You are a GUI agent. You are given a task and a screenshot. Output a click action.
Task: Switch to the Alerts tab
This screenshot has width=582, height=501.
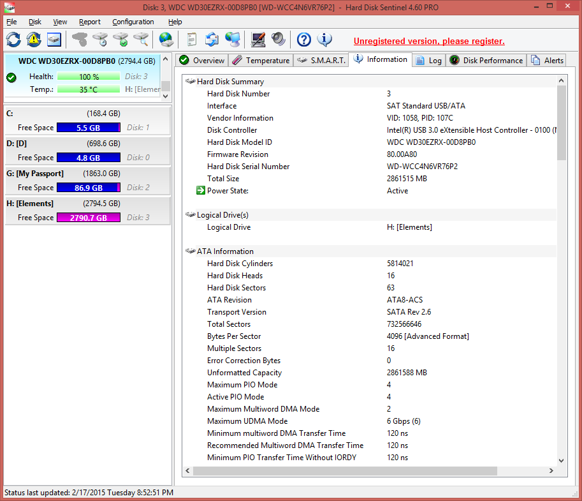click(x=547, y=60)
